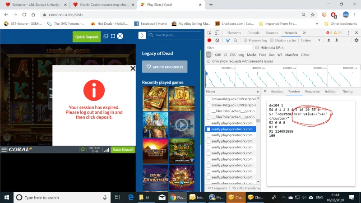This screenshot has height=203, width=361.
Task: Open DevTools customize menu (three dots)
Action: click(348, 33)
